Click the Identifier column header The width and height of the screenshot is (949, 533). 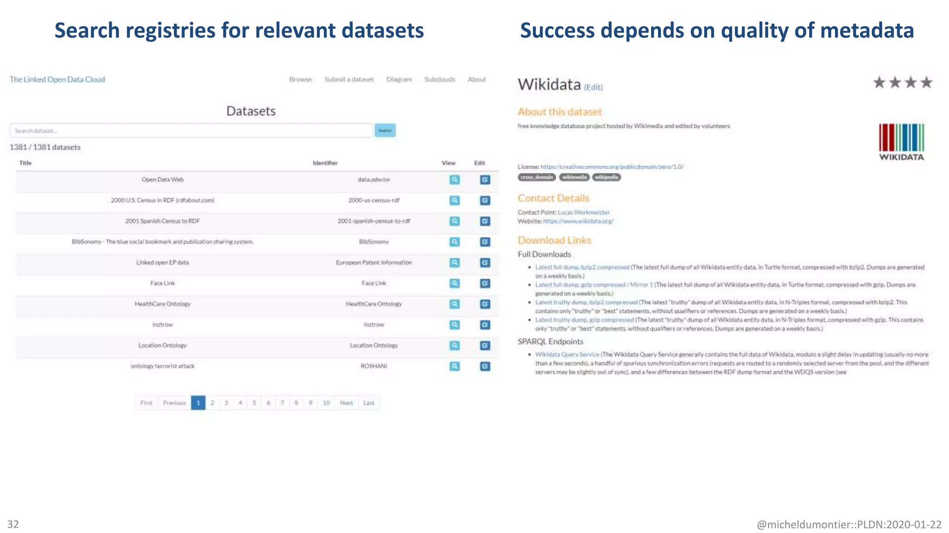coord(325,163)
